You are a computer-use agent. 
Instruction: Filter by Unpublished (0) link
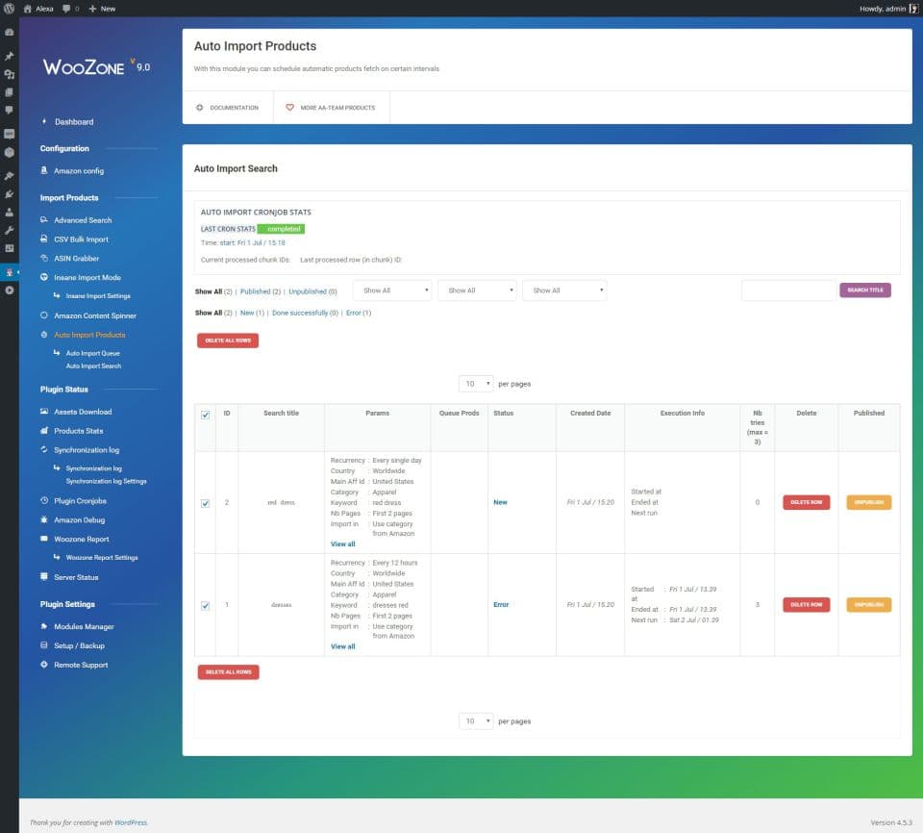pos(312,291)
